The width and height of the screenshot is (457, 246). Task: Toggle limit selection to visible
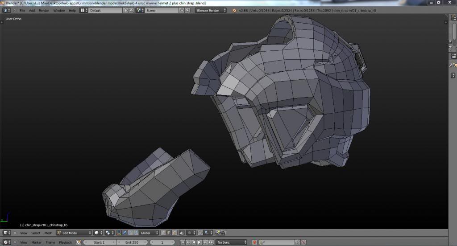(x=182, y=233)
